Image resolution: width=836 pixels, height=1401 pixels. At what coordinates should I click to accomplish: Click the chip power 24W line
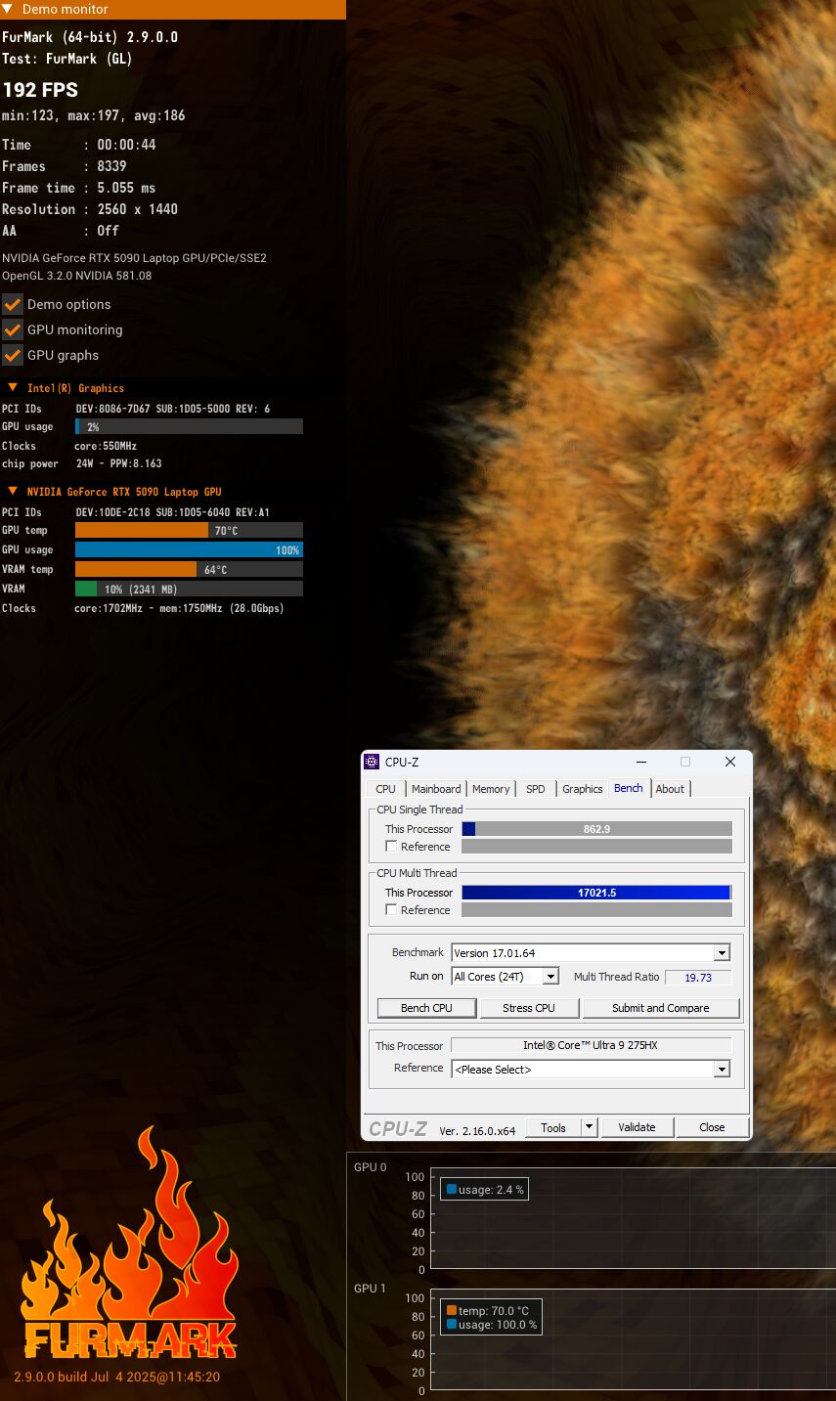coord(82,463)
